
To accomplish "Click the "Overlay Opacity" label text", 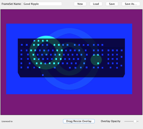I will pyautogui.click(x=111, y=121).
